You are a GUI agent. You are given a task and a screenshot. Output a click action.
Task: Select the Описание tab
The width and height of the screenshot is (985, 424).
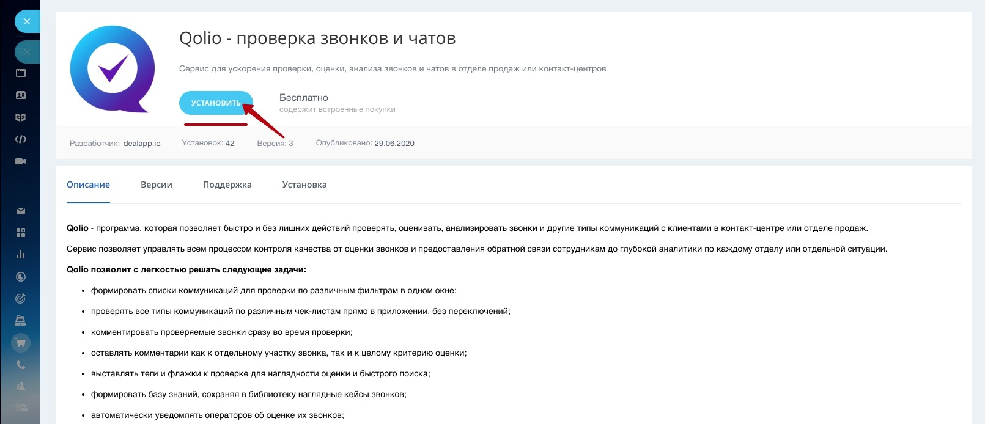[88, 185]
